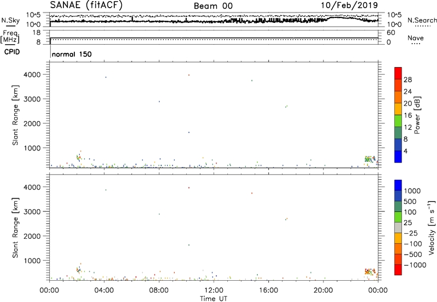Click the '20:00' time axis label
Image resolution: width=437 pixels, height=302 pixels.
323,291
